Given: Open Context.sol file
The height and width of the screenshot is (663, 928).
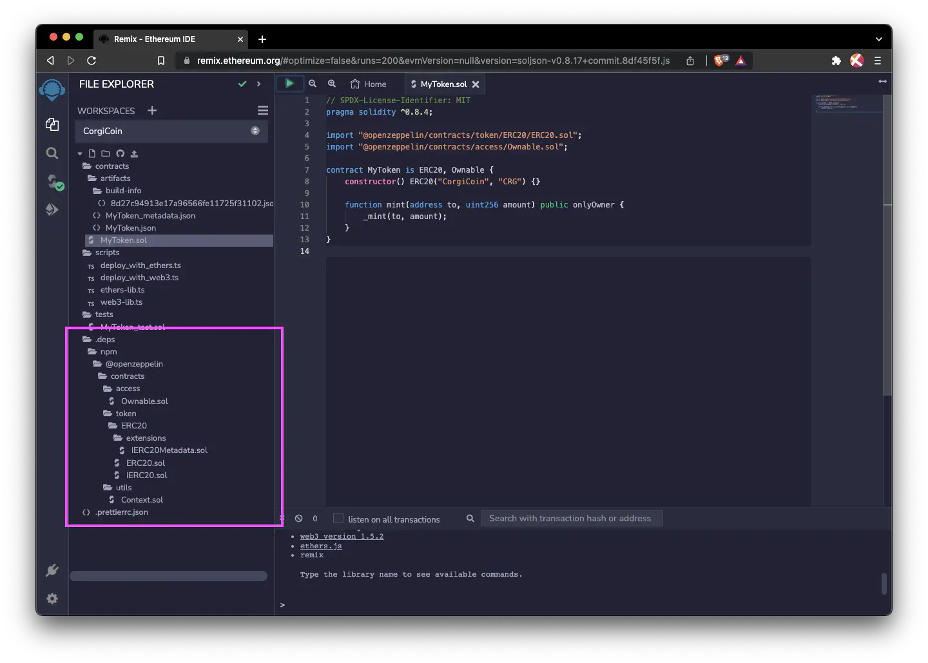Looking at the screenshot, I should [135, 500].
